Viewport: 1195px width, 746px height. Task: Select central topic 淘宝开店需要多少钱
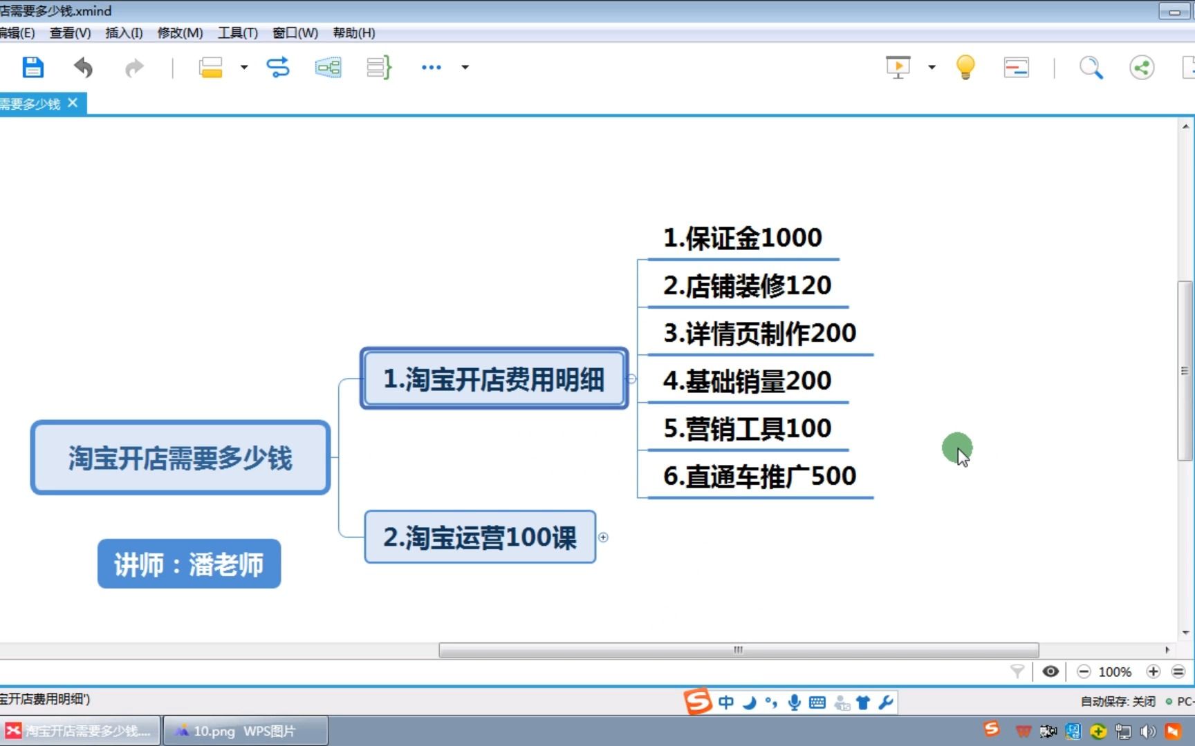(180, 457)
